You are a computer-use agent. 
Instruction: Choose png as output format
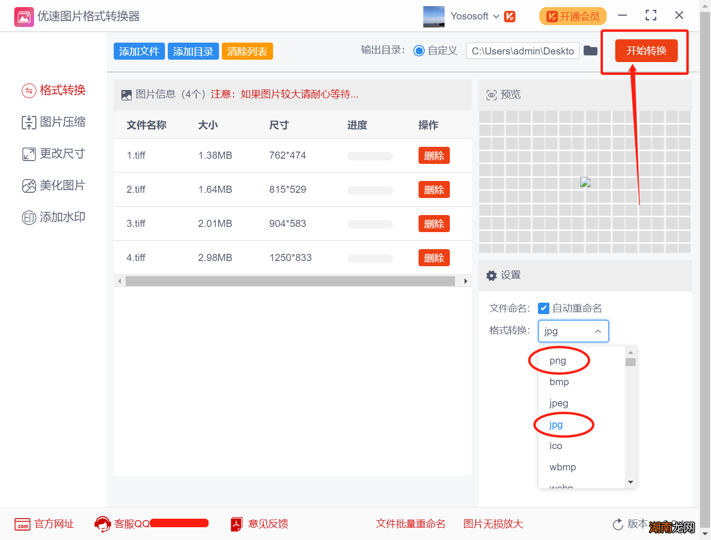[x=558, y=360]
